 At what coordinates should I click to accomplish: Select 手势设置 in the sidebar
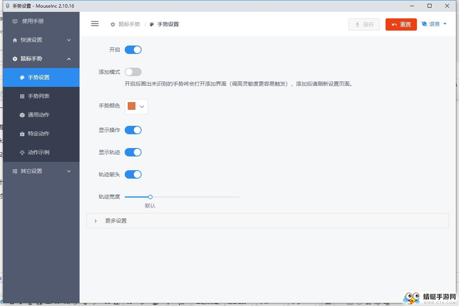click(x=41, y=77)
